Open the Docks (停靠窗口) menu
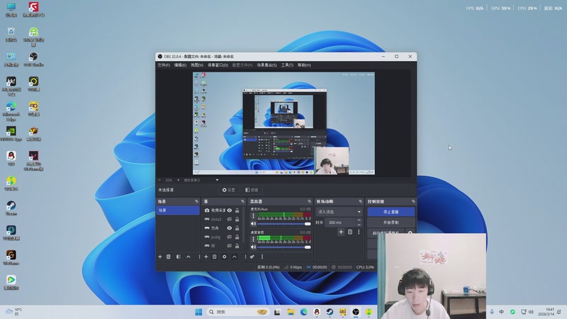The width and height of the screenshot is (567, 319). [218, 65]
